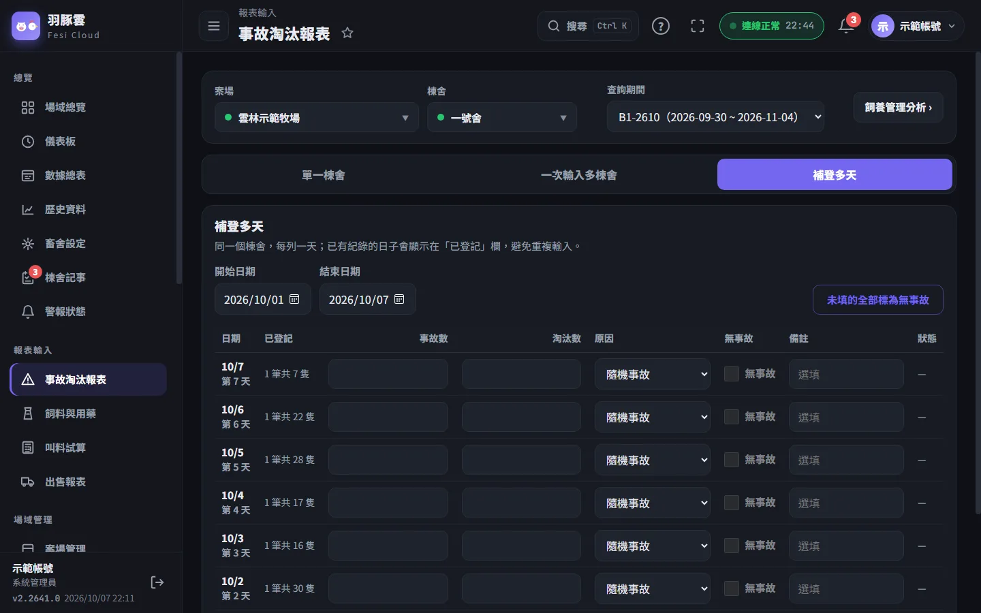Open the 原因 dropdown in the 10/7 row
Screen dimensions: 981x613
click(653, 374)
